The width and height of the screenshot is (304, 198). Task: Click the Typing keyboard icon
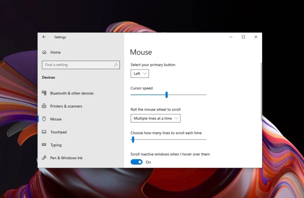point(44,145)
